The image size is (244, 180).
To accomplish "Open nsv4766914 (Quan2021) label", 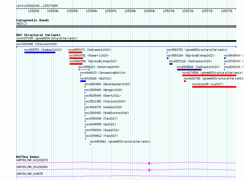I will [102, 130].
